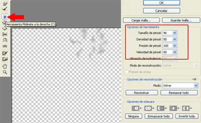Viewport: 201px width, 123px height.
Task: Open the fourth mask option (intersect with selection)
Action: (x=174, y=108)
